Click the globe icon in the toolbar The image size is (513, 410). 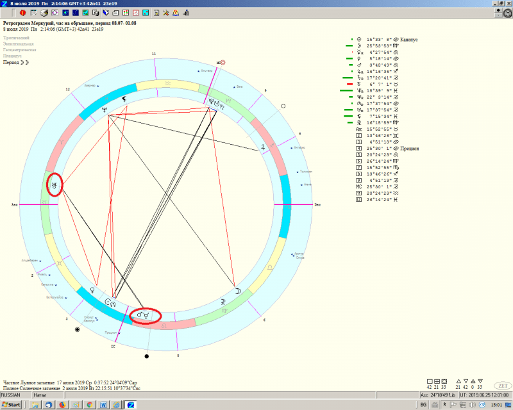point(44,12)
